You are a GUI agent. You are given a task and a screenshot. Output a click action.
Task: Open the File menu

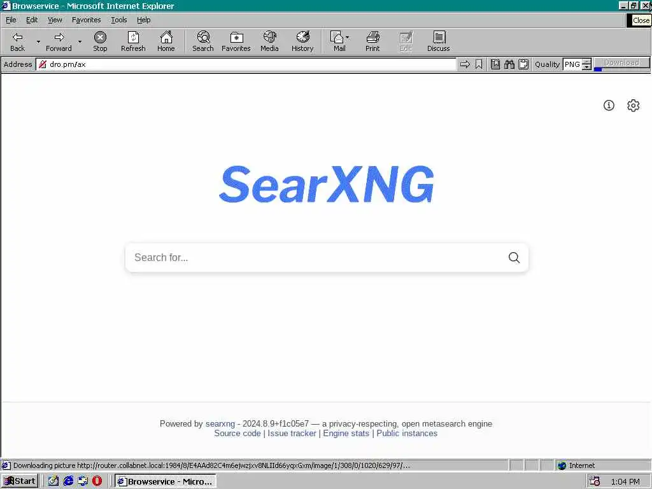[11, 20]
